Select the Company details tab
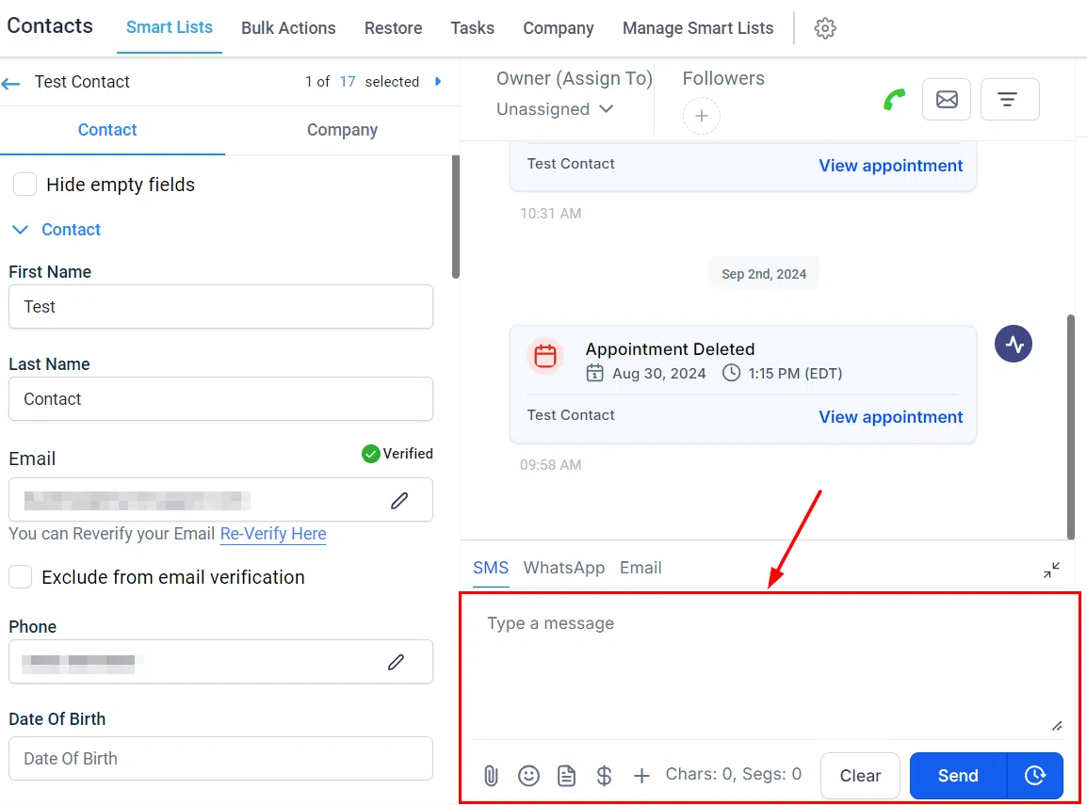 coord(343,130)
